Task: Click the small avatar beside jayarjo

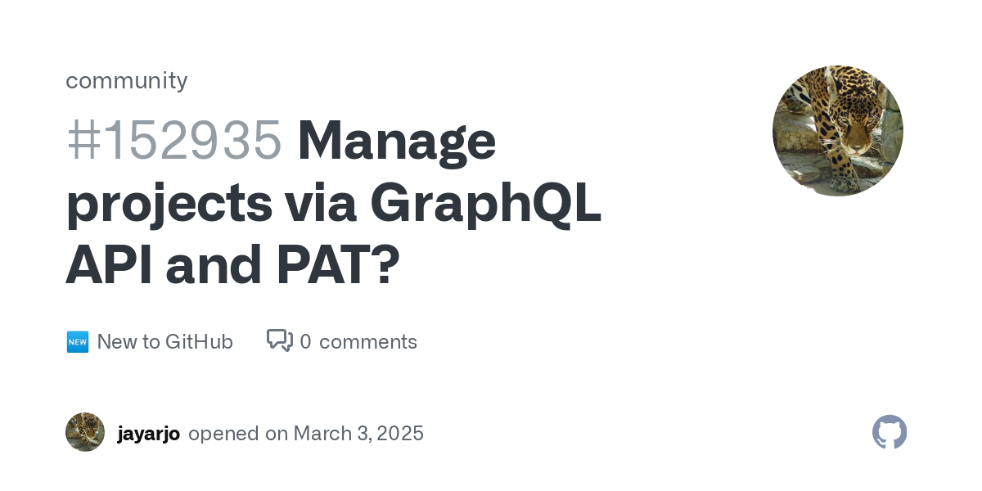Action: pyautogui.click(x=85, y=432)
